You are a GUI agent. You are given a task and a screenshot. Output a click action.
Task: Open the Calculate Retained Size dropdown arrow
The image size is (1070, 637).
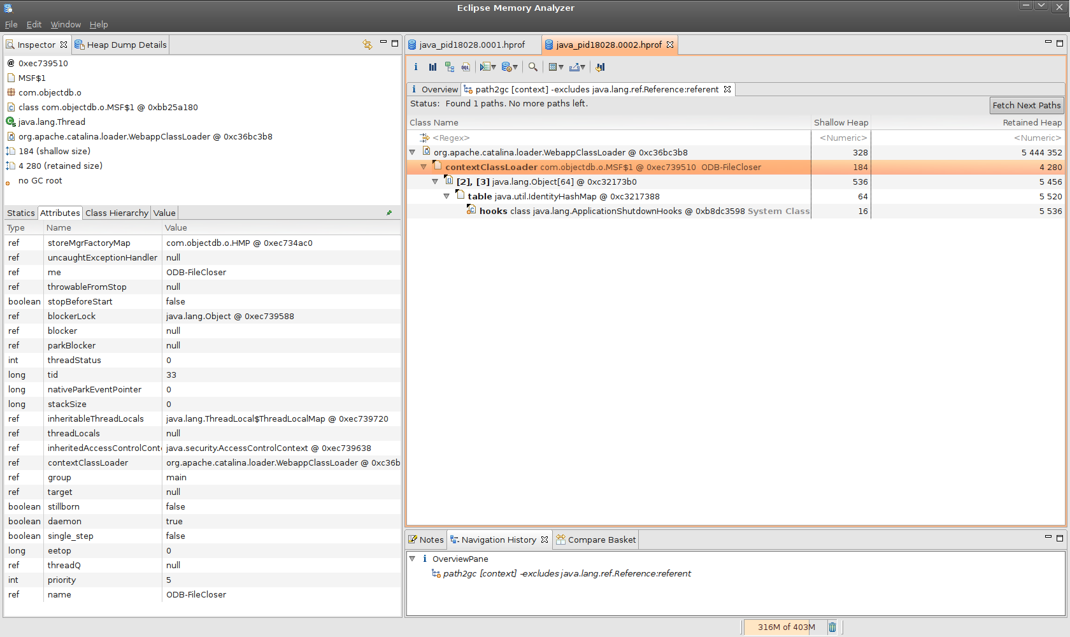(561, 68)
